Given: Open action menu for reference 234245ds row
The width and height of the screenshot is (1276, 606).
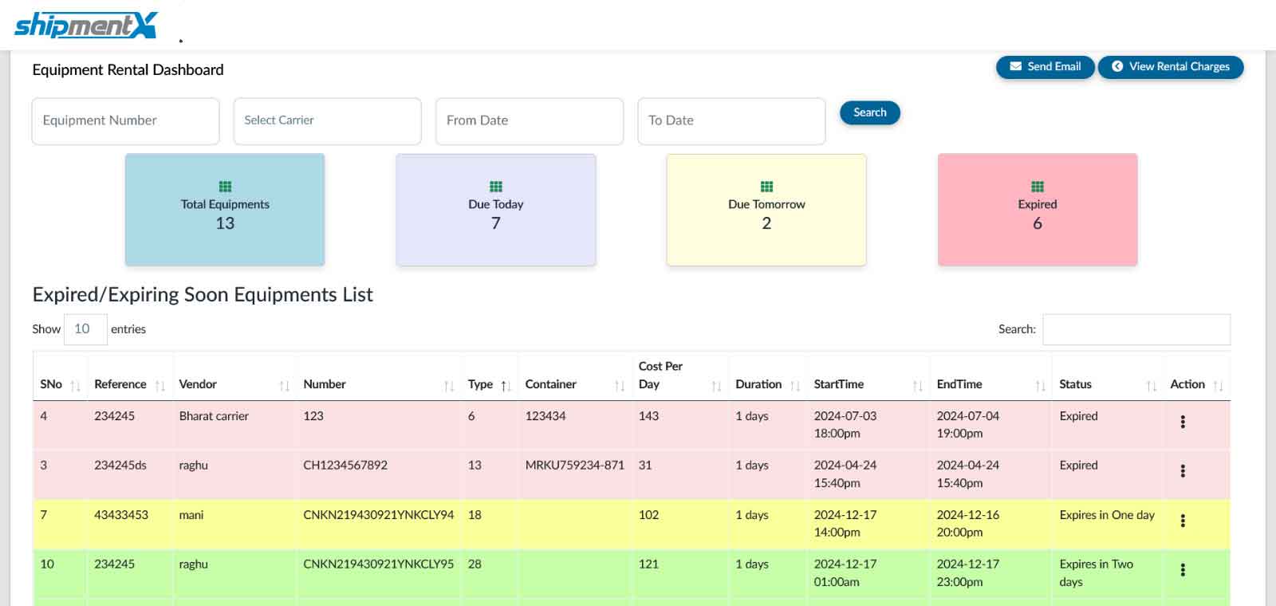Looking at the screenshot, I should (1183, 471).
